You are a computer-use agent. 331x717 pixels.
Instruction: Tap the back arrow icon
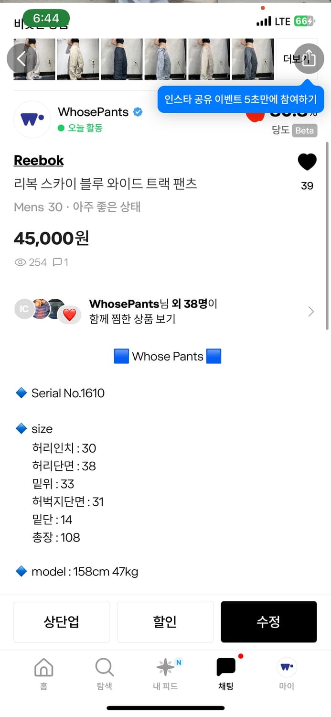(21, 58)
